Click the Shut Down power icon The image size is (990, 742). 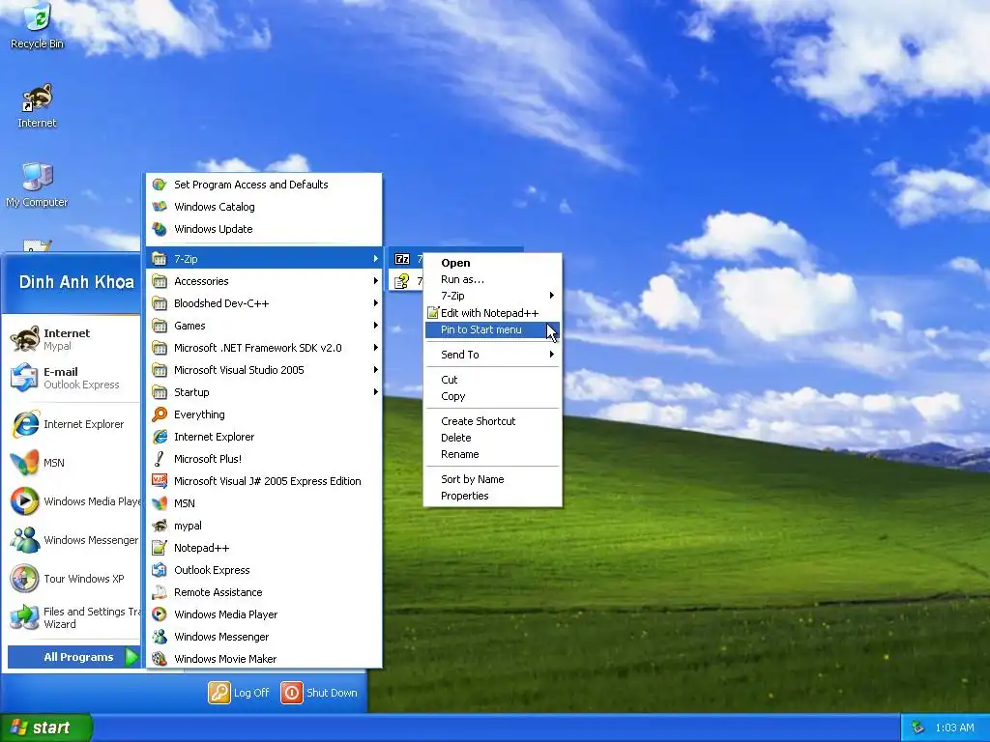(292, 692)
